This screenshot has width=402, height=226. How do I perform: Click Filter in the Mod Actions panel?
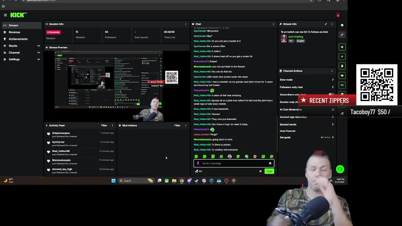[x=177, y=126]
